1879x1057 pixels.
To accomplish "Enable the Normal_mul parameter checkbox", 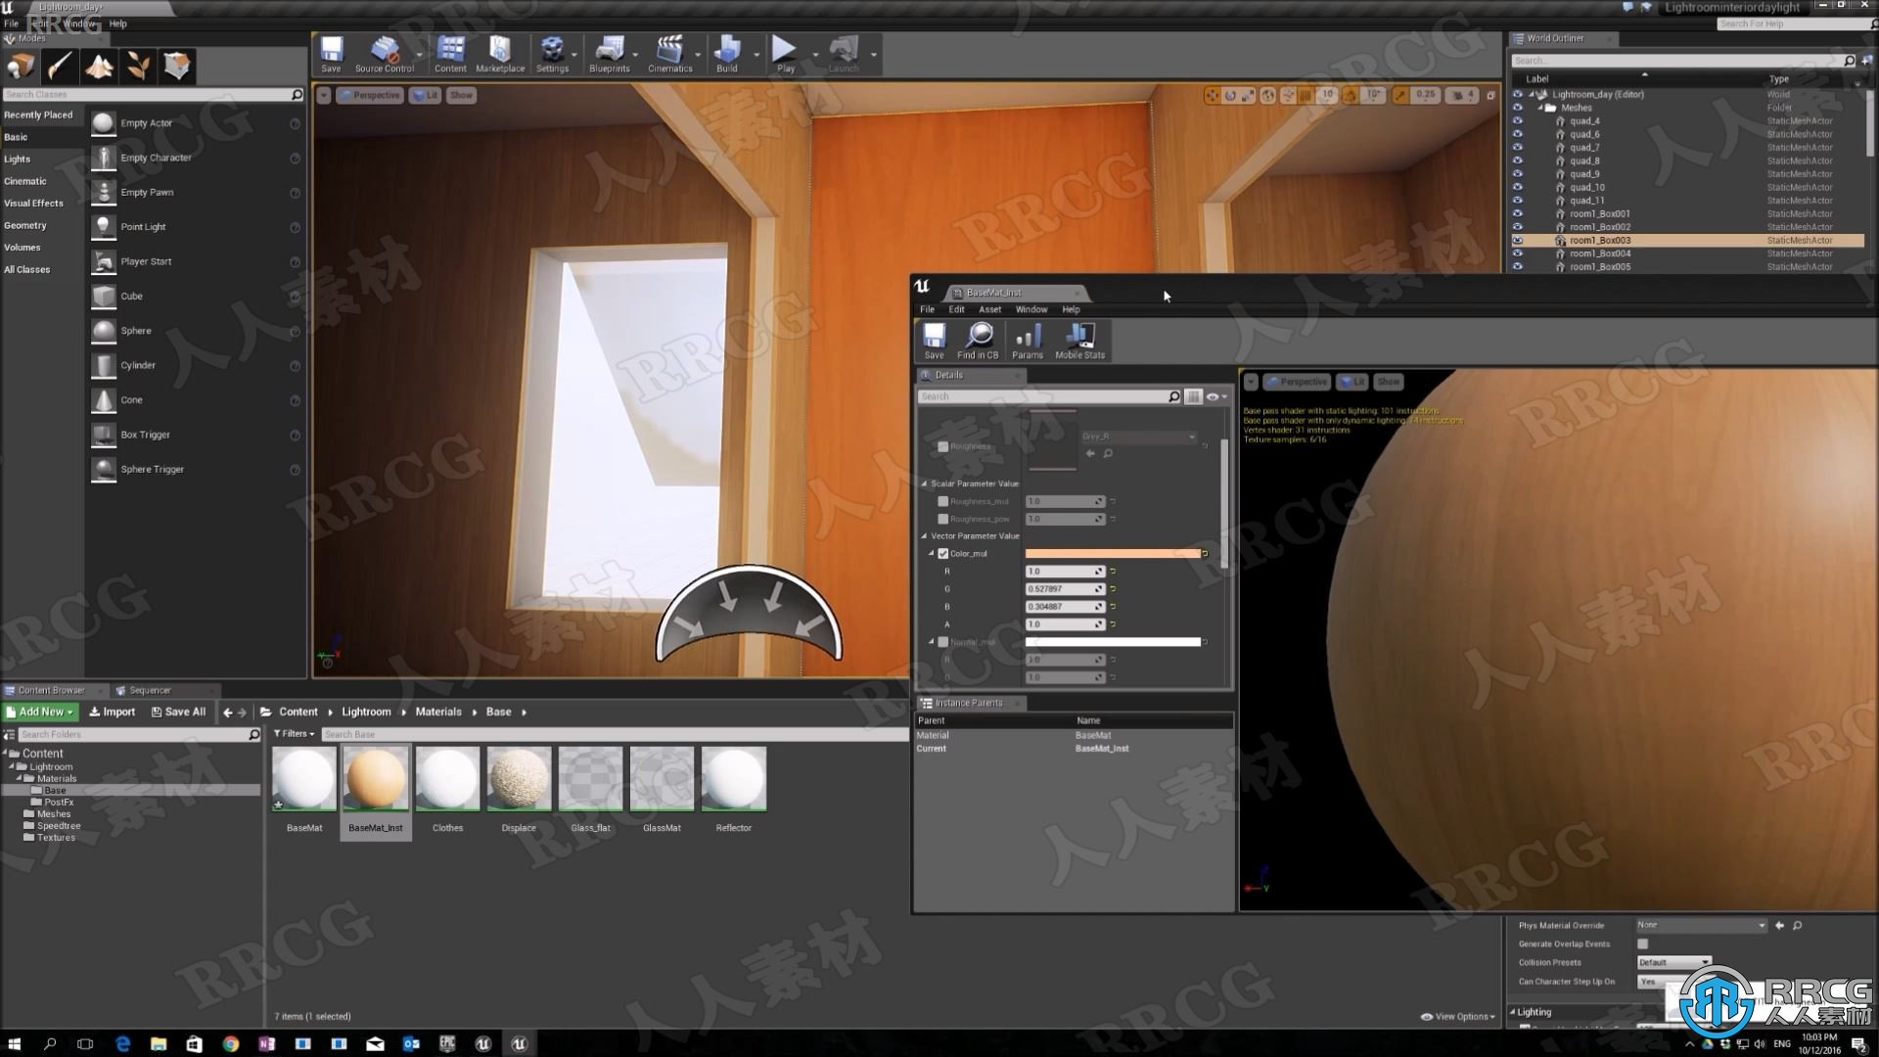I will 943,642.
